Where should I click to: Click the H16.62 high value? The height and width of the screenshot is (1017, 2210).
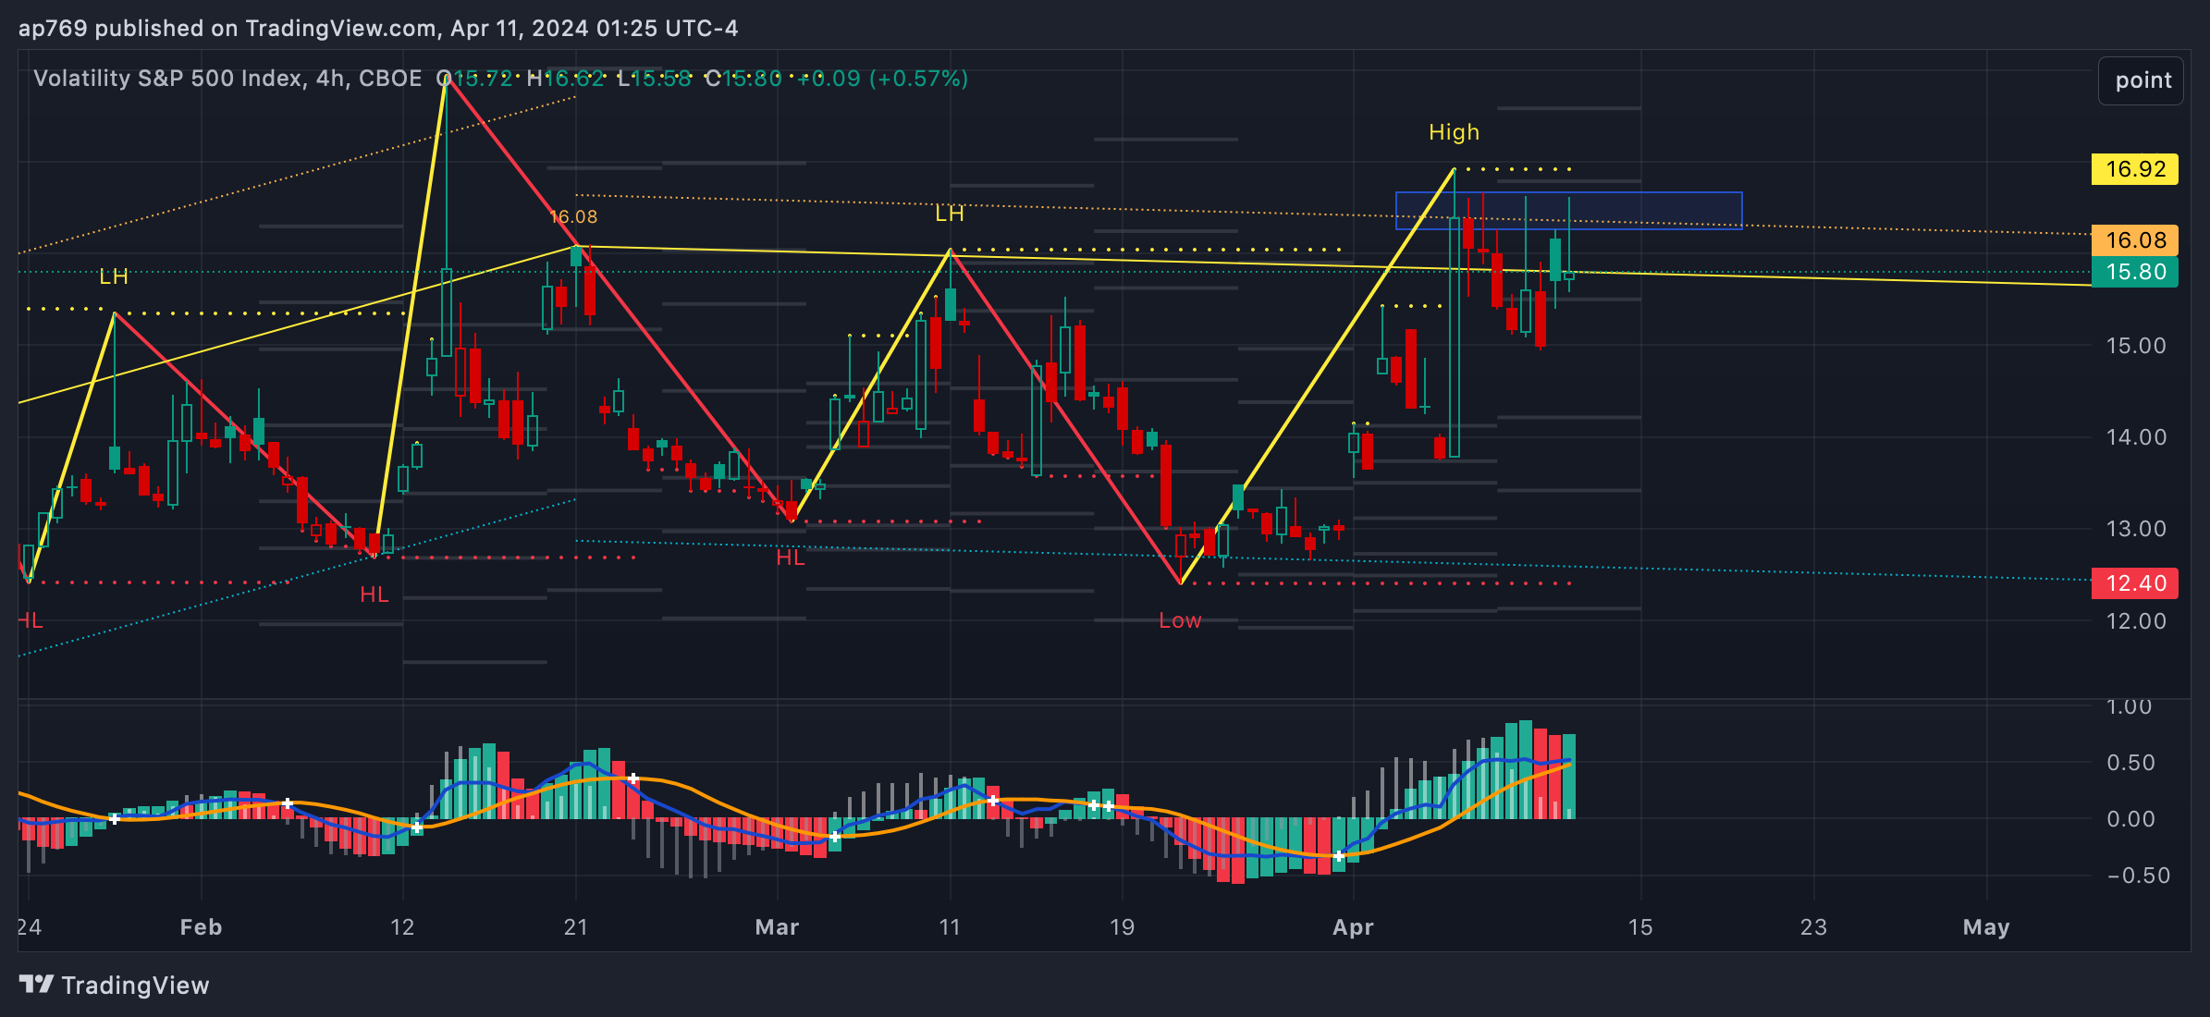565,79
